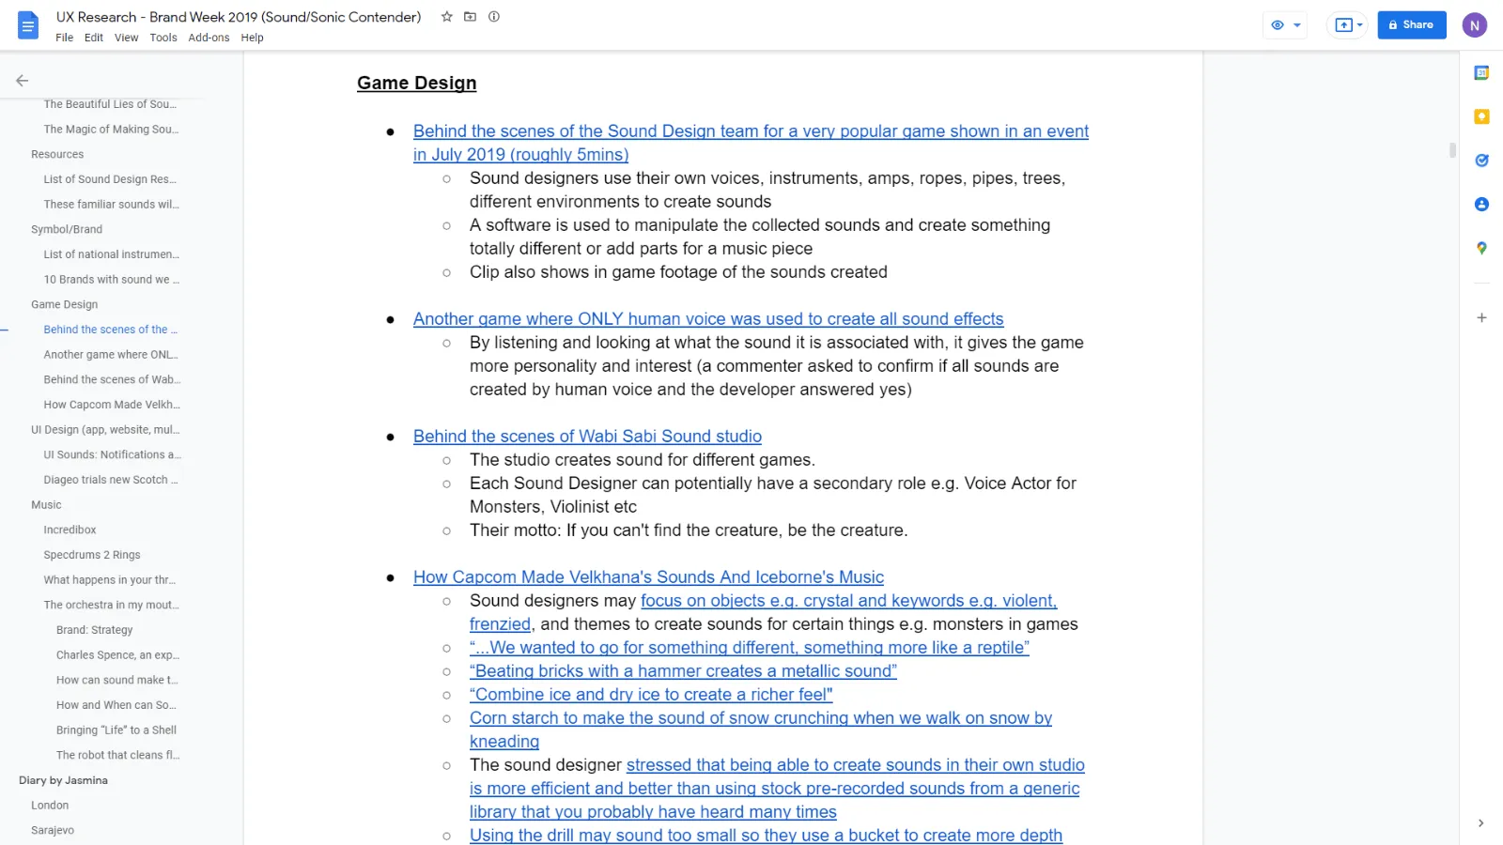Jump to Music outline heading
Image resolution: width=1503 pixels, height=845 pixels.
click(x=46, y=505)
